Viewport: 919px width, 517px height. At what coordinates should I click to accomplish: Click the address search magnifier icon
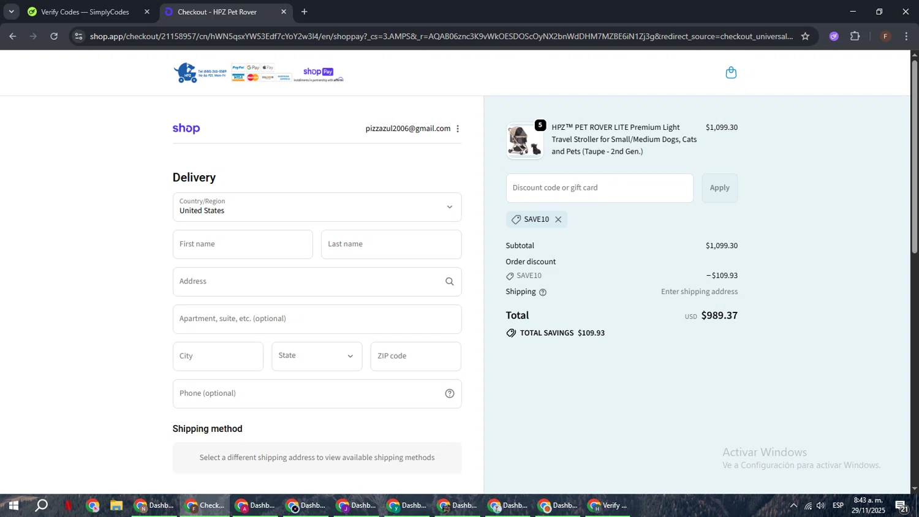coord(450,282)
